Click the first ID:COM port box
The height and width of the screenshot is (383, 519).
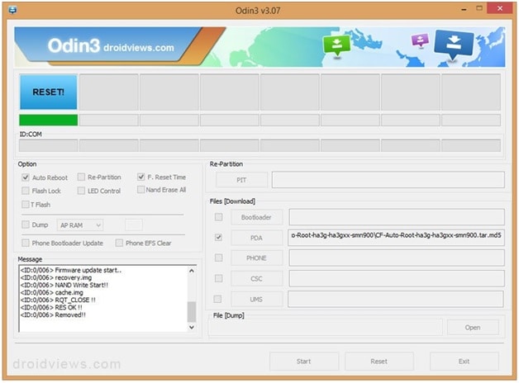pyautogui.click(x=48, y=145)
